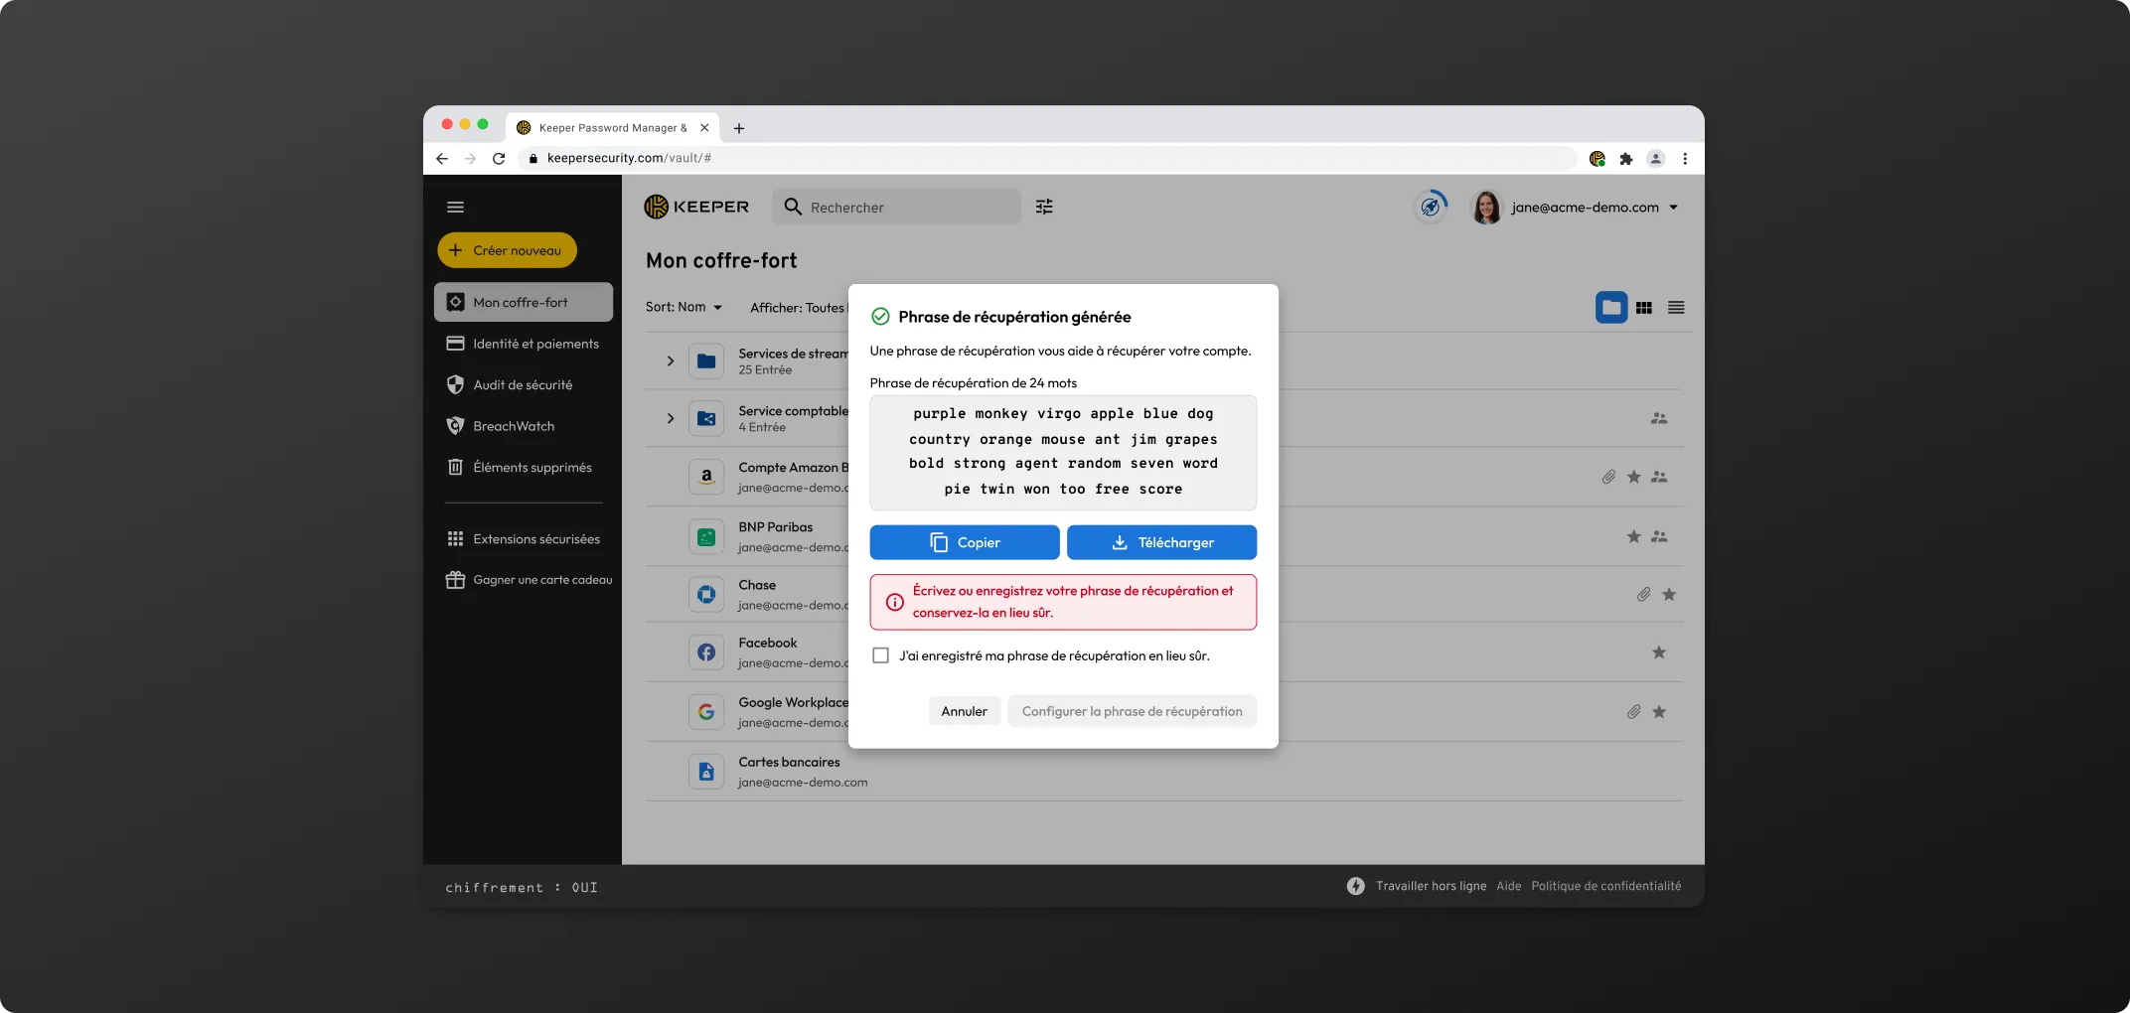2130x1013 pixels.
Task: Click the Aide link
Action: click(1509, 886)
